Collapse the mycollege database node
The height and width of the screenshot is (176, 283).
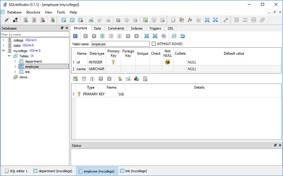pos(3,50)
